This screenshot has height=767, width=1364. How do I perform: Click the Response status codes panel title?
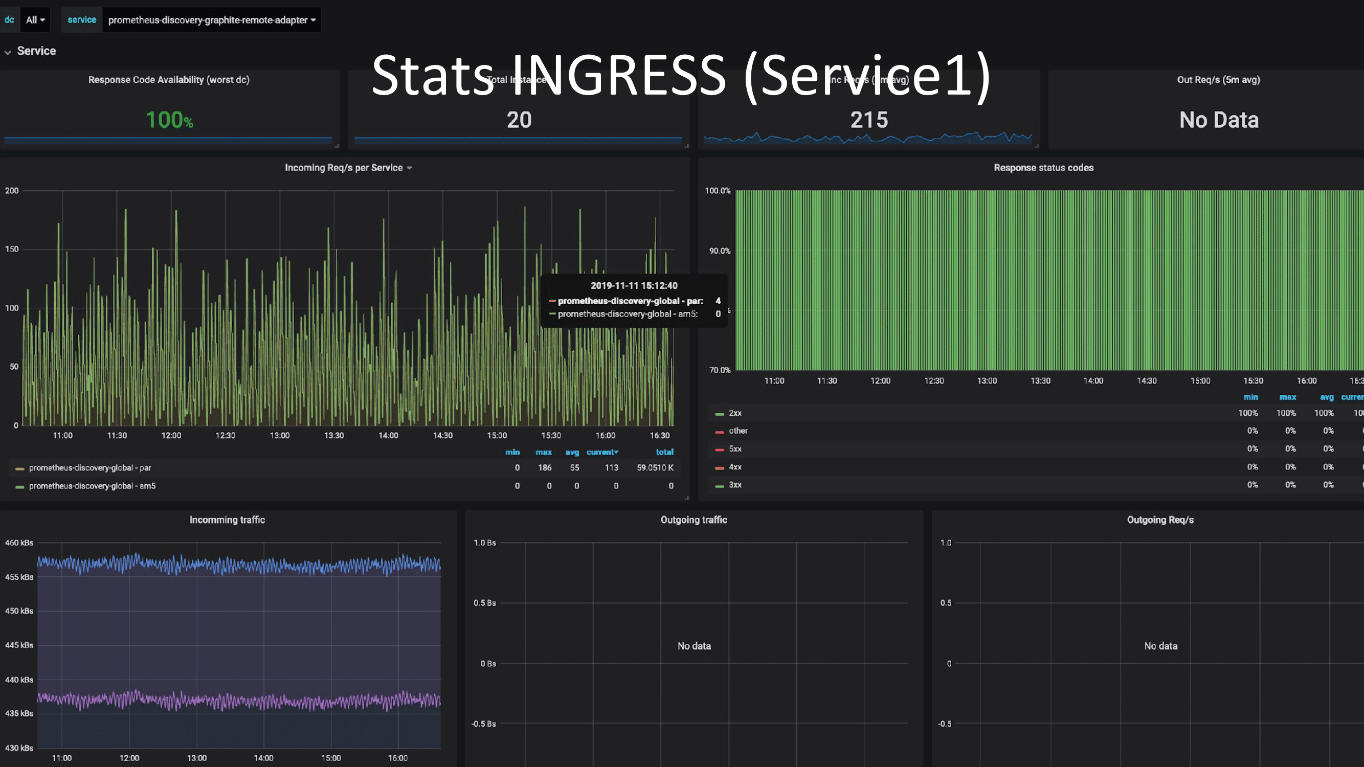click(x=1043, y=168)
